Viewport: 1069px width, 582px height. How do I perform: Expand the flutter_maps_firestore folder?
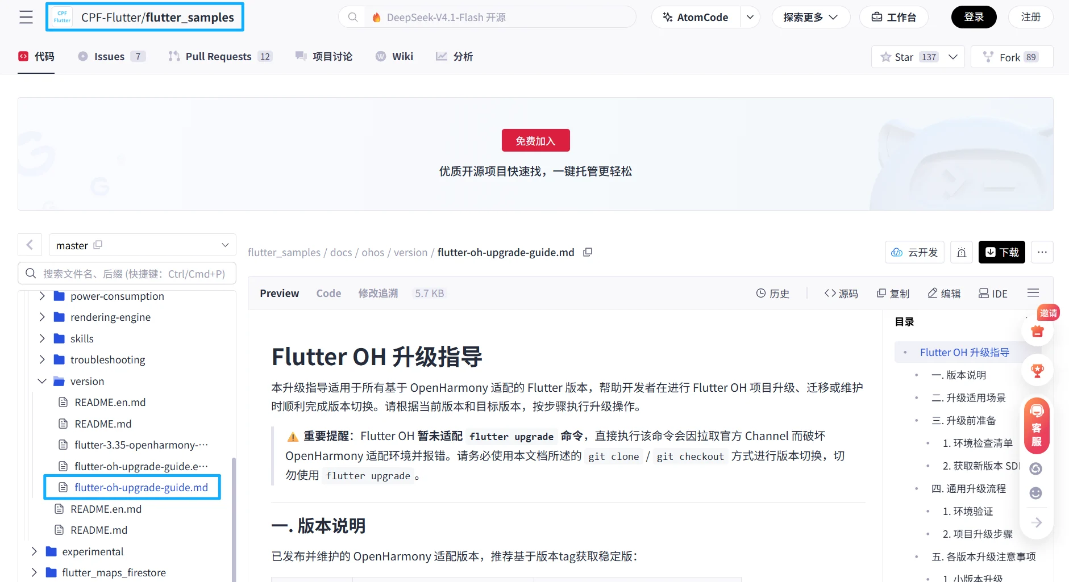(34, 572)
